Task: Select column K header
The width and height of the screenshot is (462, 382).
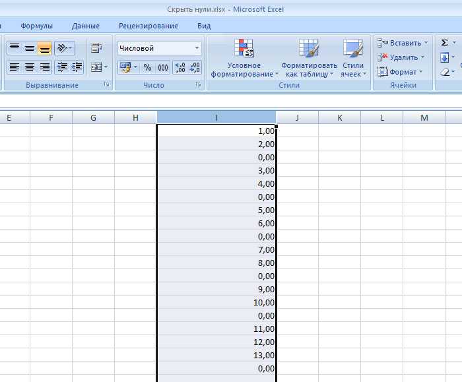Action: click(340, 118)
